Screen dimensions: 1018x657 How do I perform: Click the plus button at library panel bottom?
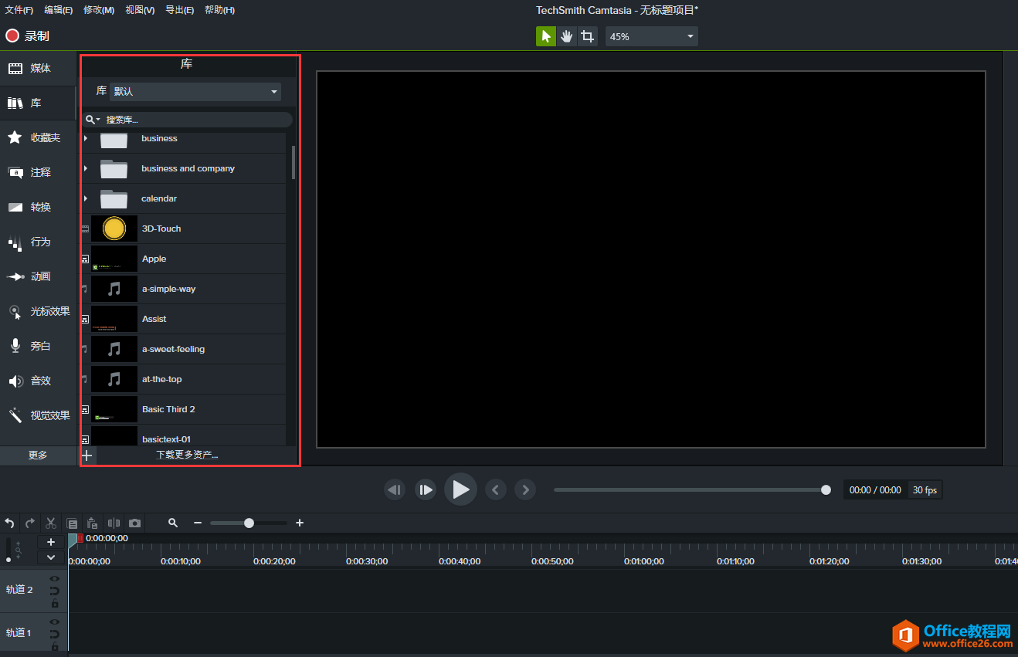coord(87,455)
